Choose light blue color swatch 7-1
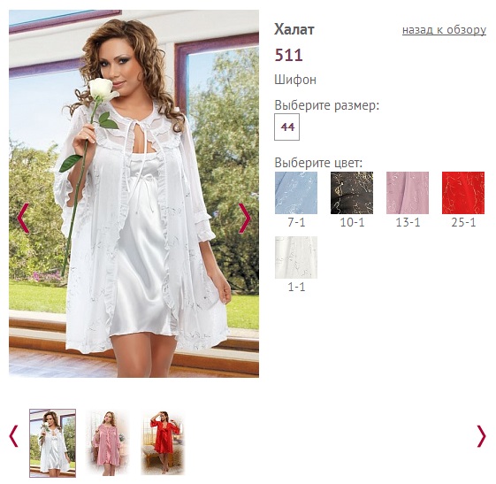Viewport: 496px width, 484px height. (296, 193)
